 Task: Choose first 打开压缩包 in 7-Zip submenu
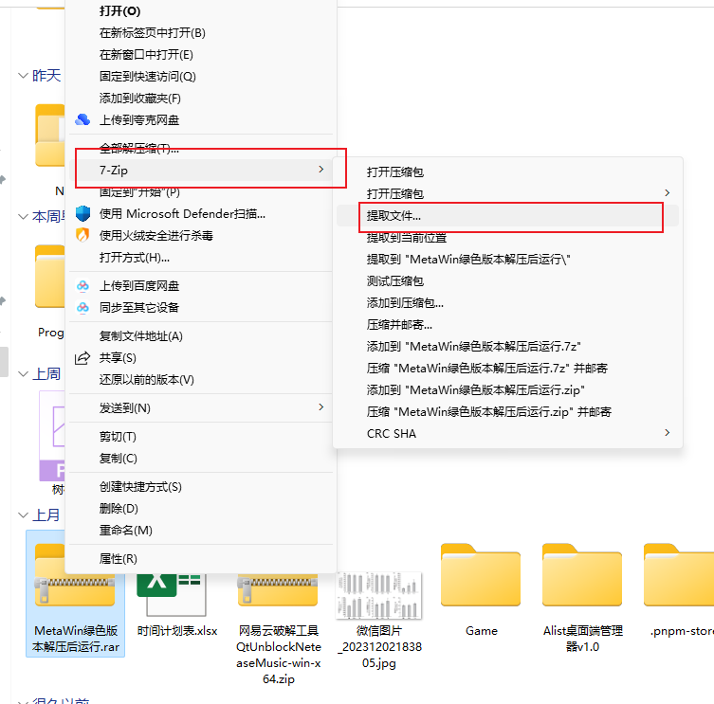click(507, 172)
